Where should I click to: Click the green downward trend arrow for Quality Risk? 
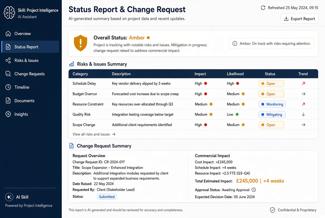pos(303,114)
